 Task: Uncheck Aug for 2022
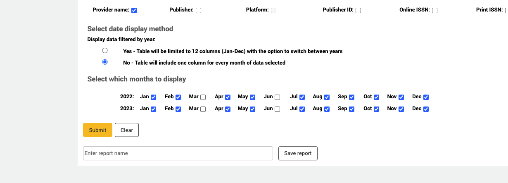pyautogui.click(x=327, y=97)
